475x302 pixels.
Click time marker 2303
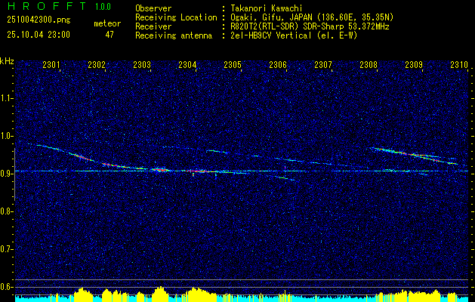(x=142, y=64)
